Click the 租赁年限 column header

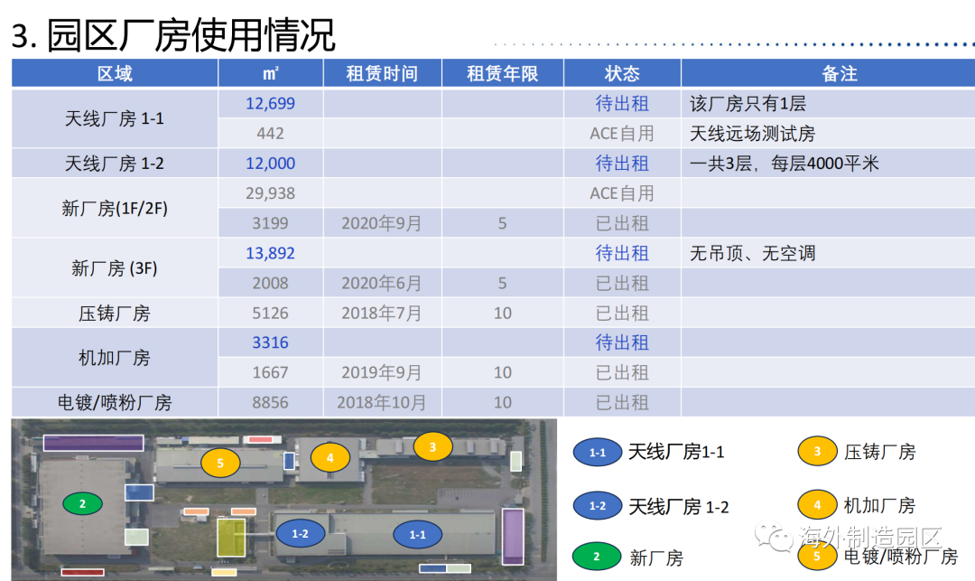503,73
